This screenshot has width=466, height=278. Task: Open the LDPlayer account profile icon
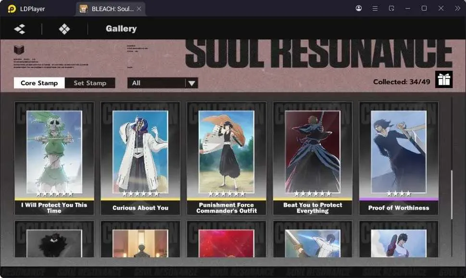coord(359,8)
